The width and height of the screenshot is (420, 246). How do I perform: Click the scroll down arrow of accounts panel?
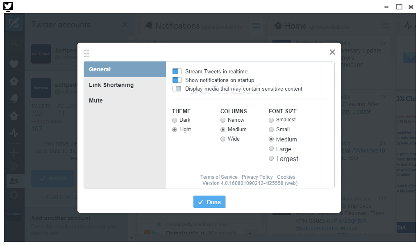132,238
